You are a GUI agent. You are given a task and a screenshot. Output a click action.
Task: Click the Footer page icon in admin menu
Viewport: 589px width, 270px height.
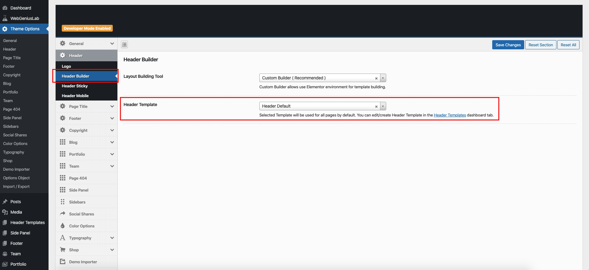click(x=5, y=243)
